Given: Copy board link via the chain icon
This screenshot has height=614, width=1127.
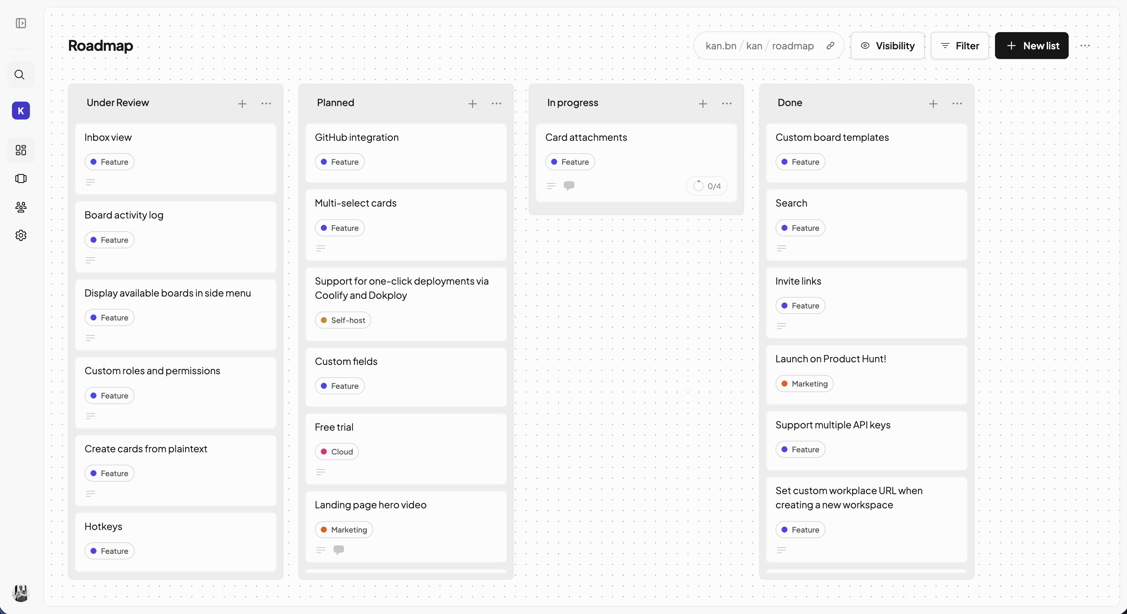Looking at the screenshot, I should pos(830,46).
